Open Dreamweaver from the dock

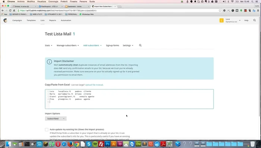click(x=138, y=144)
